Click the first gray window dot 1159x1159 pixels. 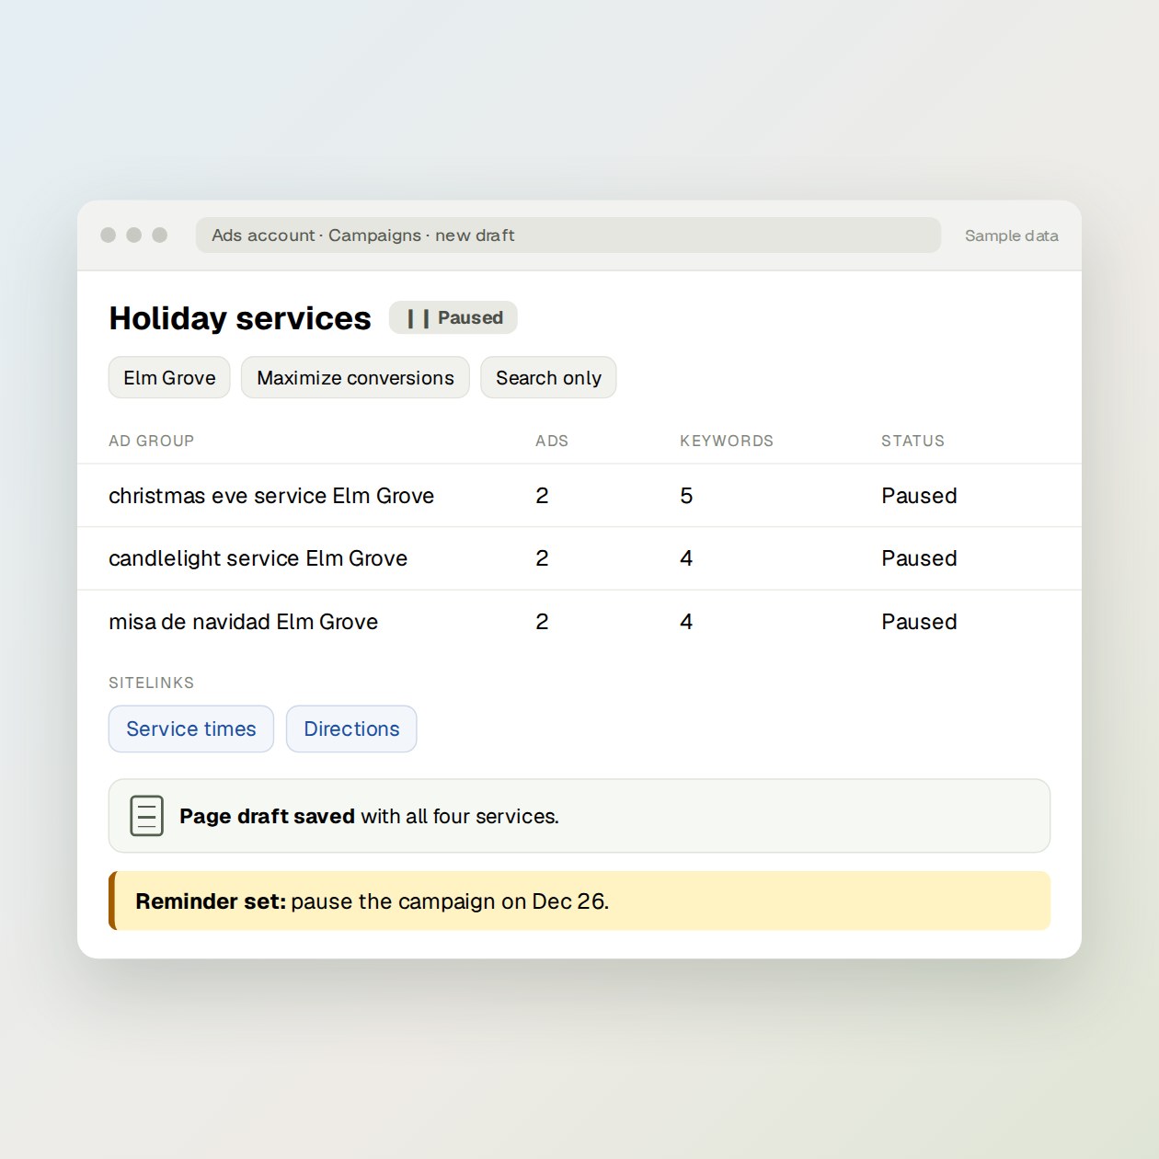point(109,235)
